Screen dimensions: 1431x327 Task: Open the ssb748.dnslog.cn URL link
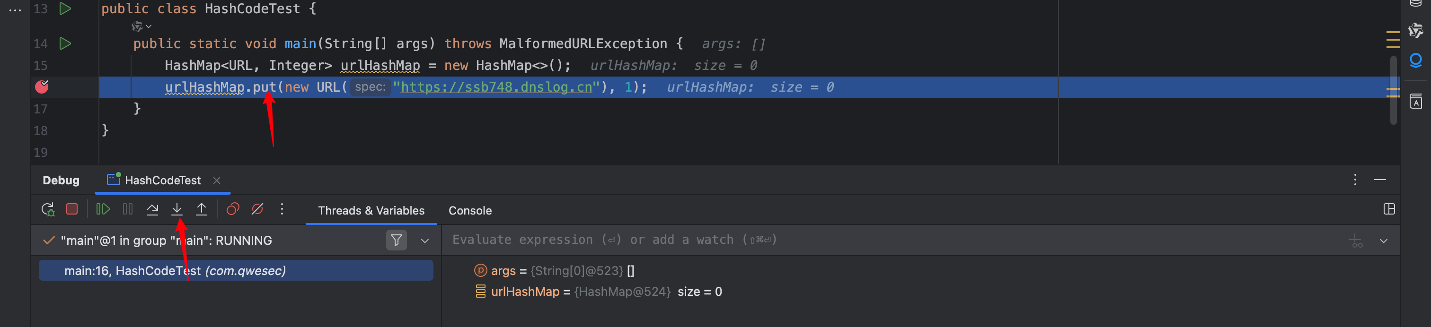pyautogui.click(x=496, y=87)
